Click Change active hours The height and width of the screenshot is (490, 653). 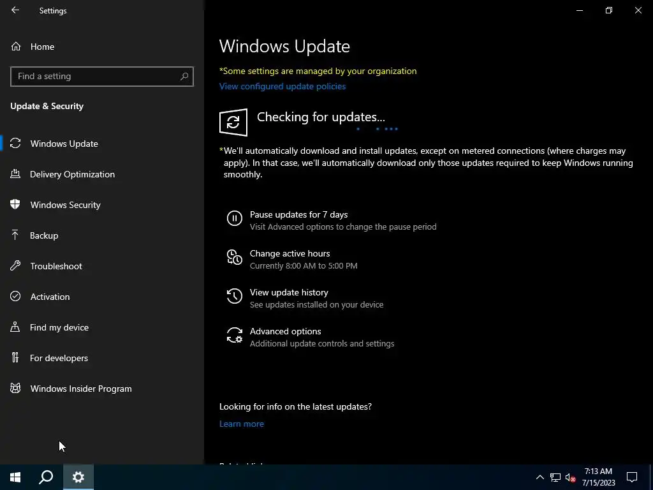[x=290, y=253]
